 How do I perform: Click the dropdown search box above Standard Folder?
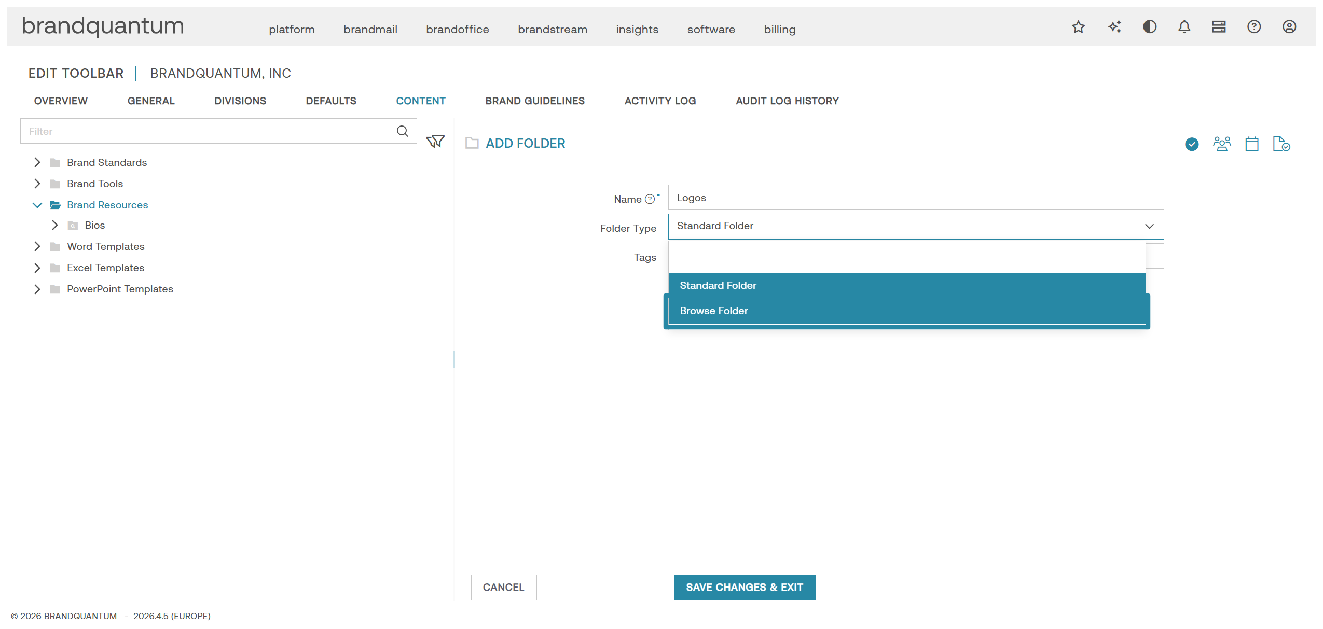pyautogui.click(x=907, y=257)
